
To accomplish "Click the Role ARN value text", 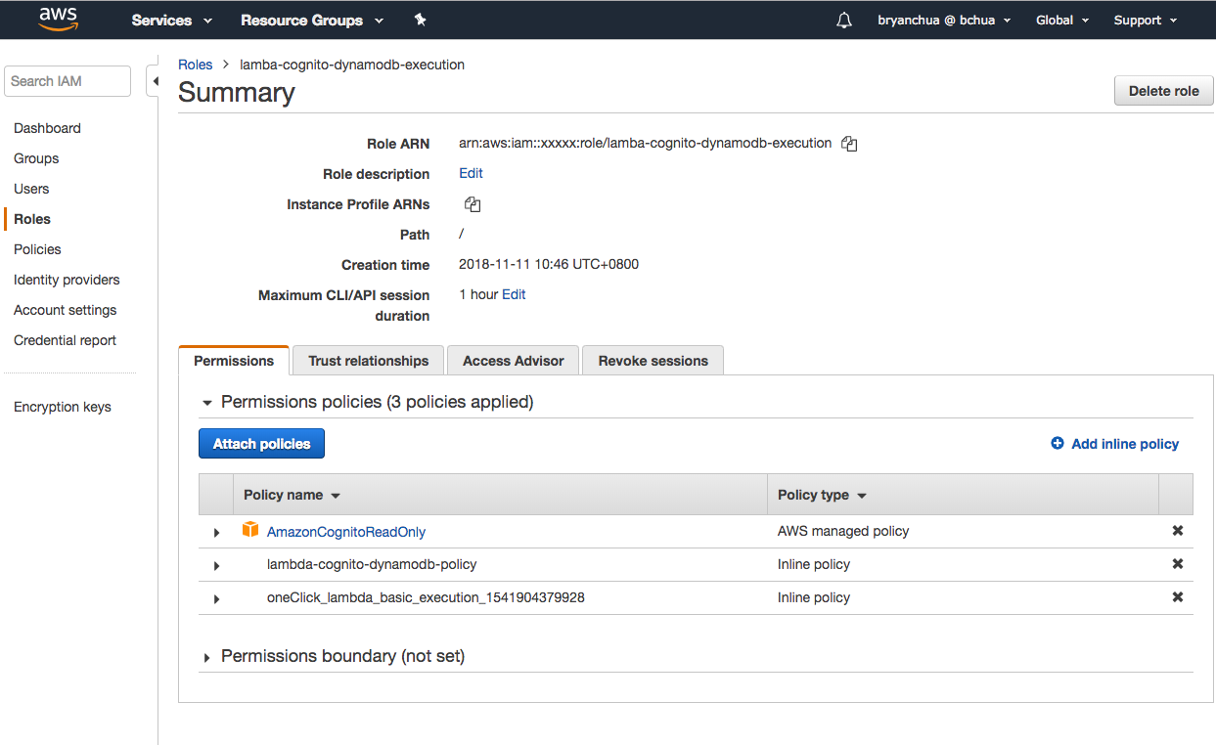I will pos(645,143).
